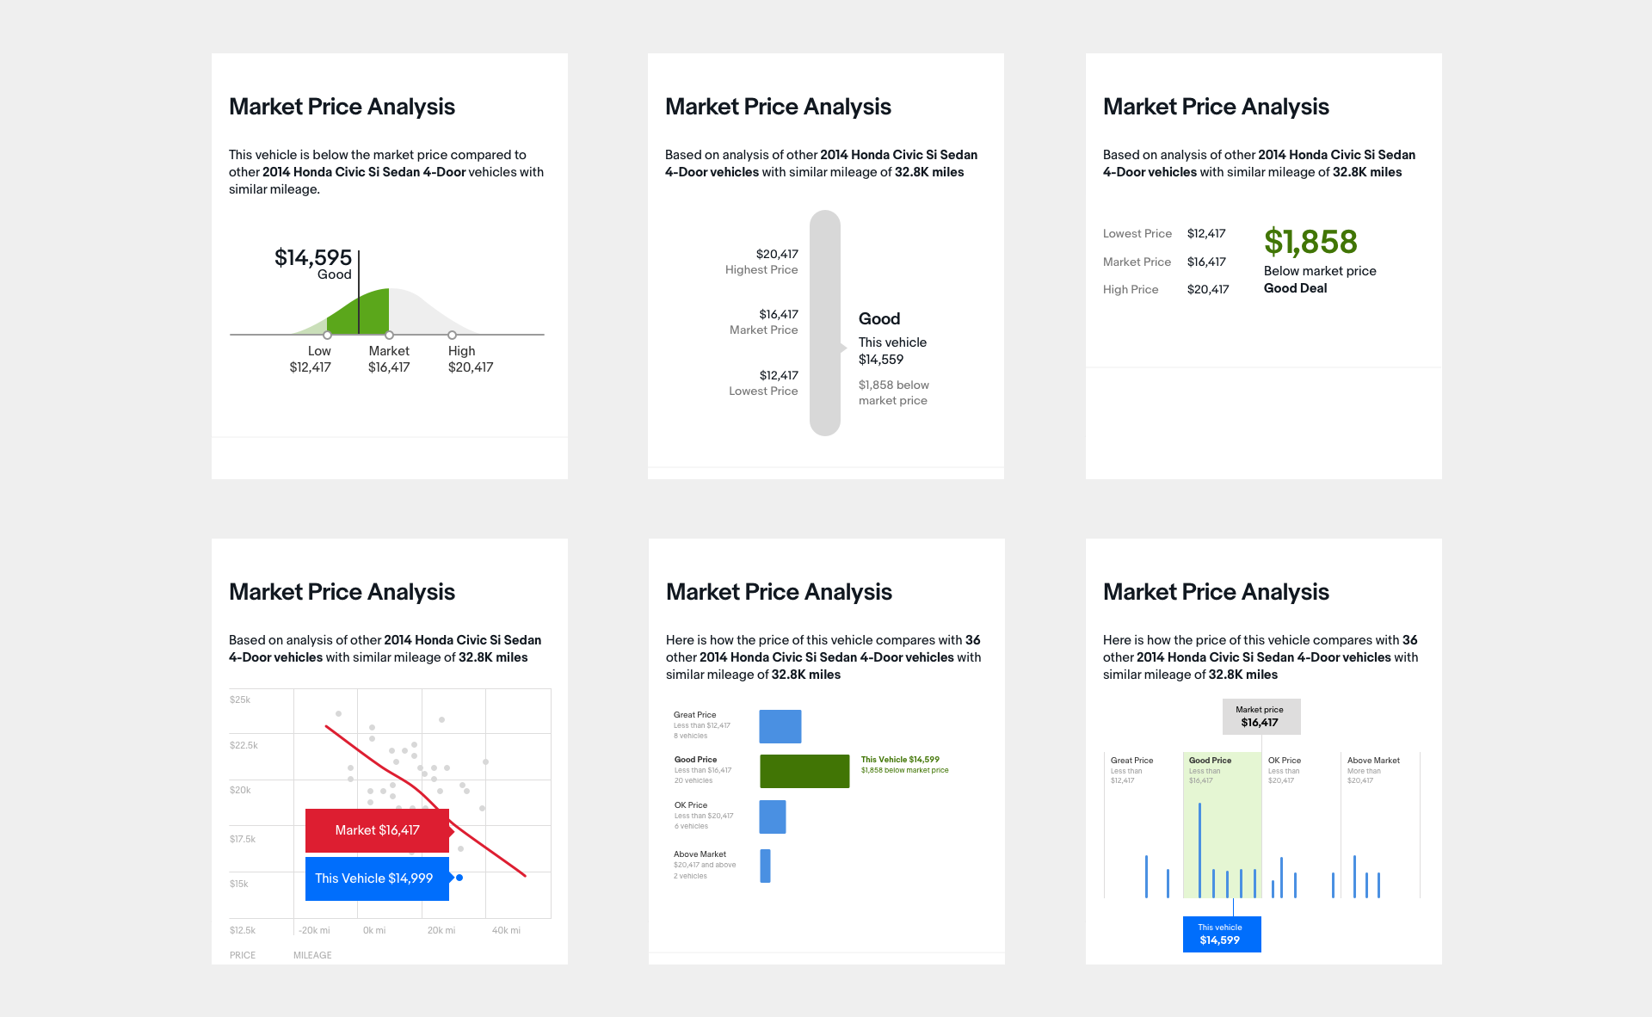Click the green "This Vehicle $14,599" label
1652x1017 pixels.
900,760
